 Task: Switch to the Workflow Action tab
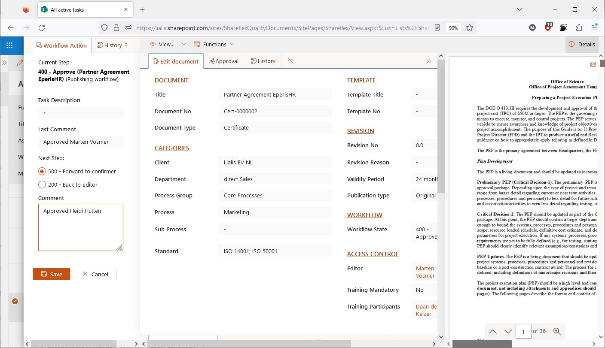click(x=62, y=45)
